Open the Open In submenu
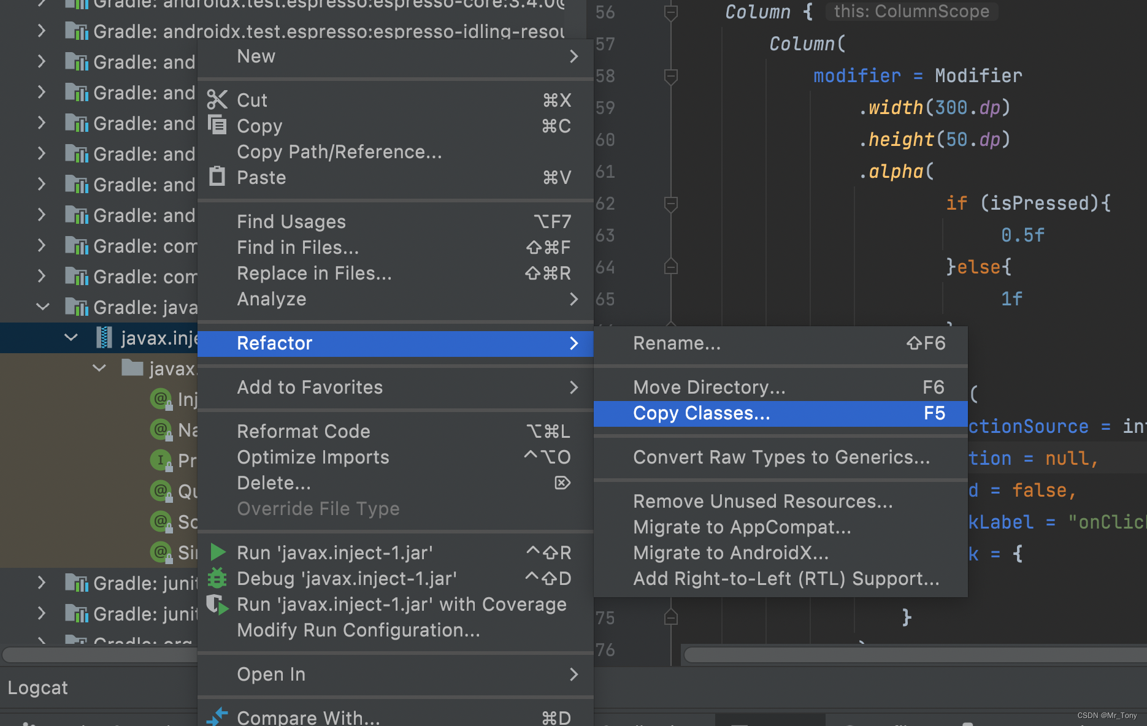The width and height of the screenshot is (1147, 726). point(396,674)
